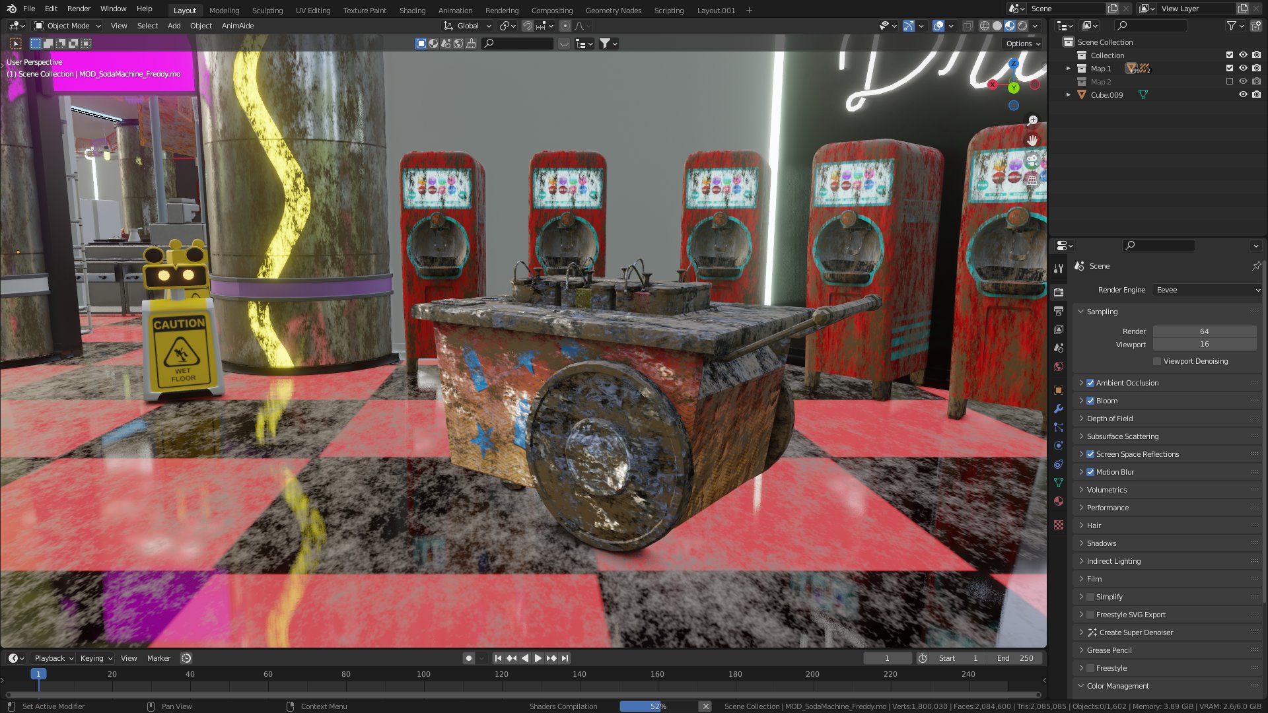1268x713 pixels.
Task: Open the Render Engine Eevee dropdown
Action: point(1207,290)
